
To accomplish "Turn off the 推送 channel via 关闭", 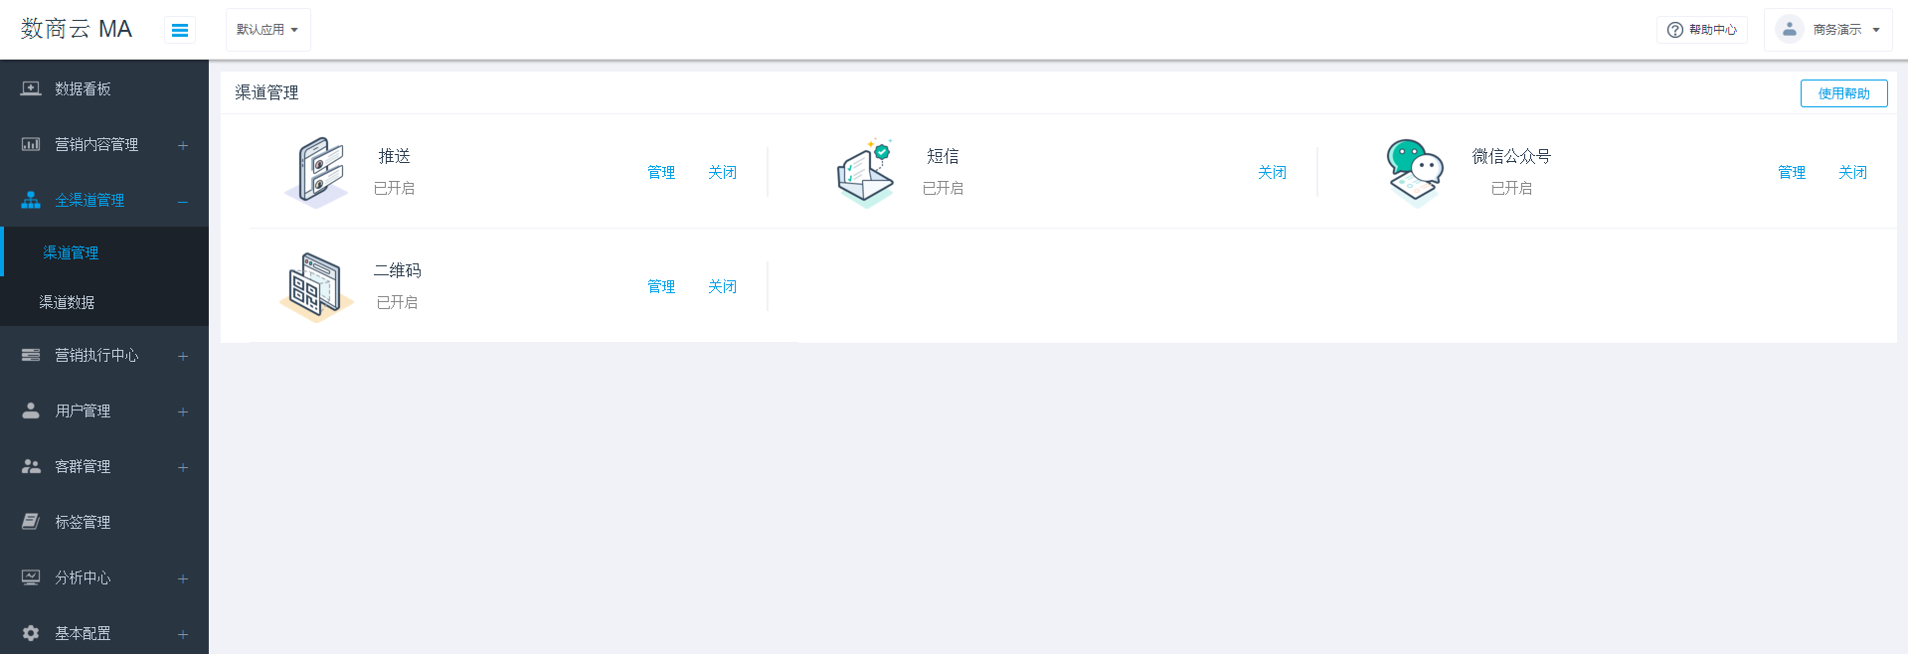I will tap(722, 172).
